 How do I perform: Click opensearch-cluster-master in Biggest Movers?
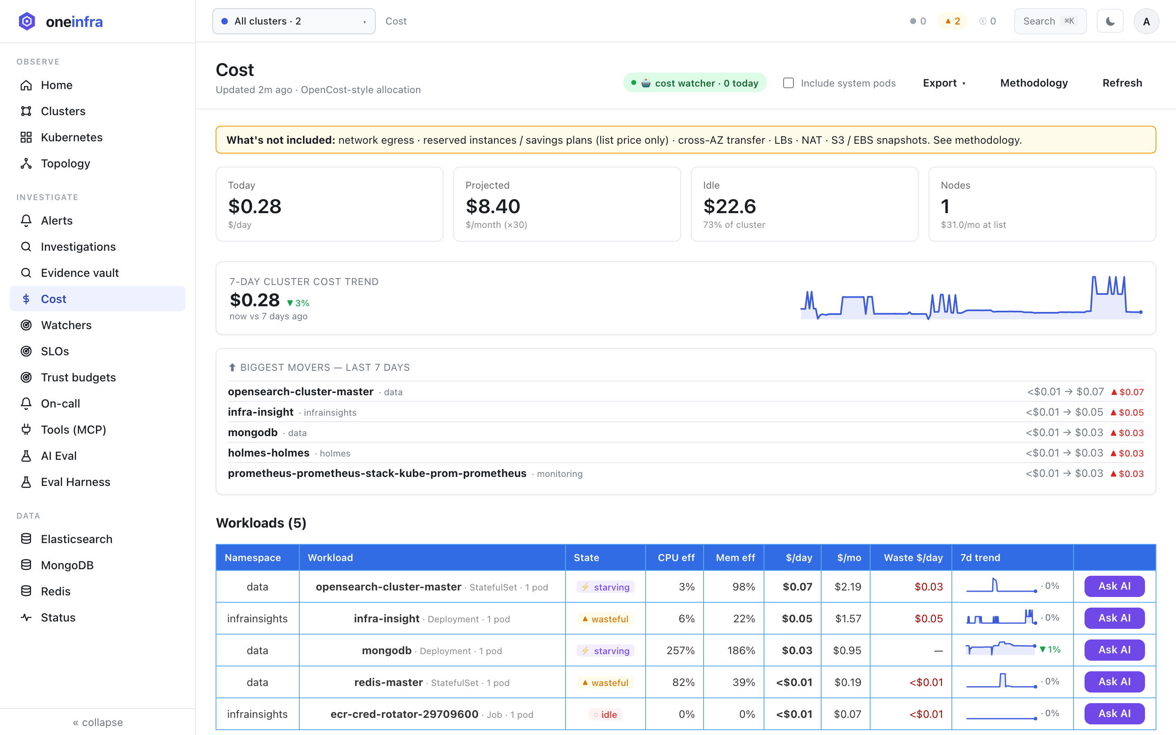[x=301, y=392]
